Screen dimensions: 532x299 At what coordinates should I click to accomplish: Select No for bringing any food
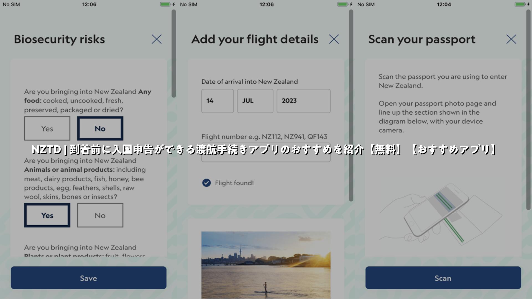click(100, 128)
